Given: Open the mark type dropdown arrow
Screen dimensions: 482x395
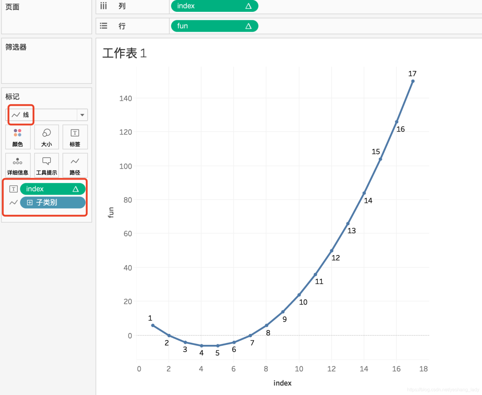Looking at the screenshot, I should point(82,115).
